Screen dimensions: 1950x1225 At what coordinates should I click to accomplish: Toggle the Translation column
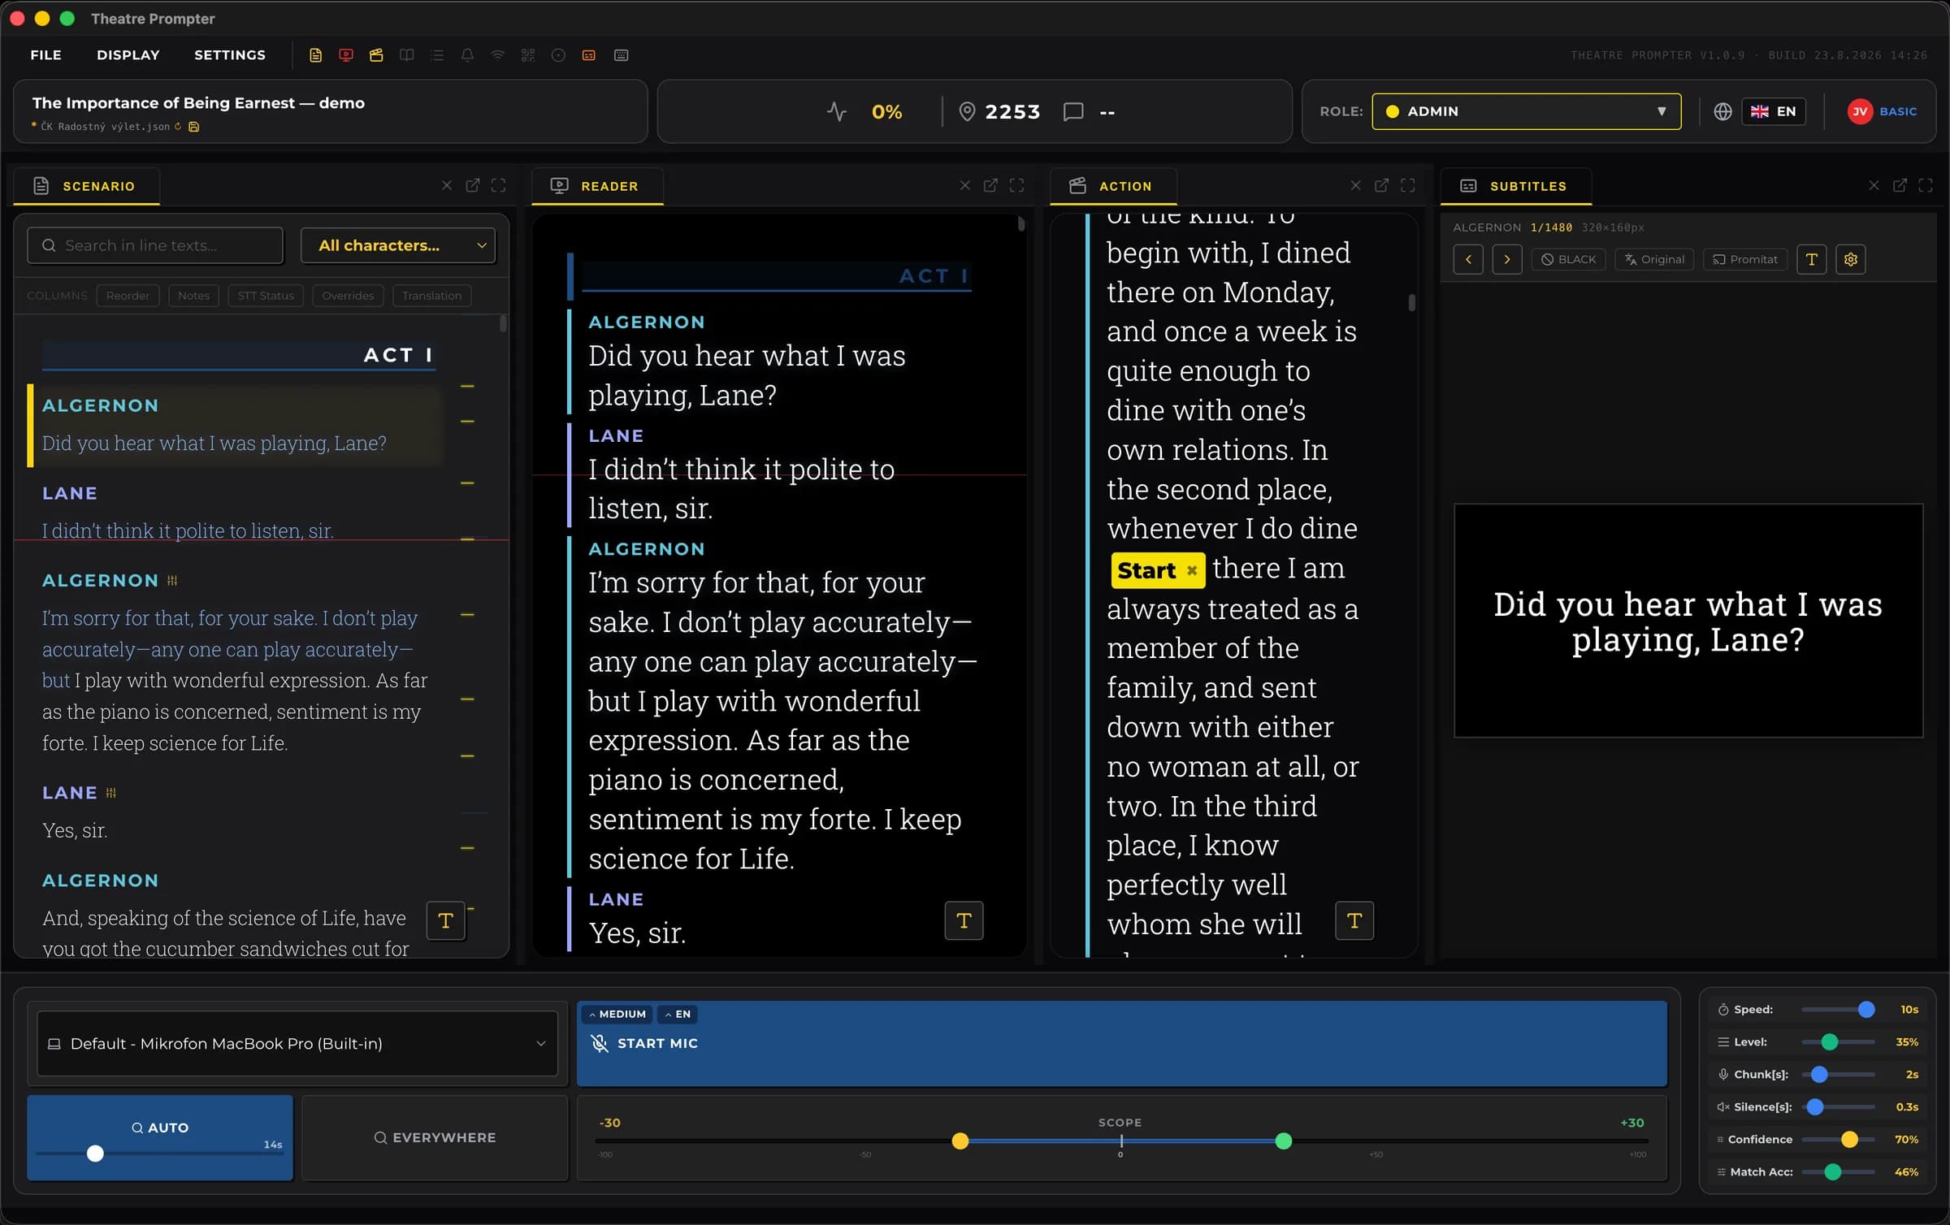tap(431, 296)
